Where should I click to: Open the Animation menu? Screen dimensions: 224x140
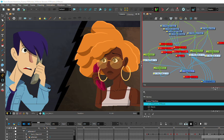coord(50,5)
